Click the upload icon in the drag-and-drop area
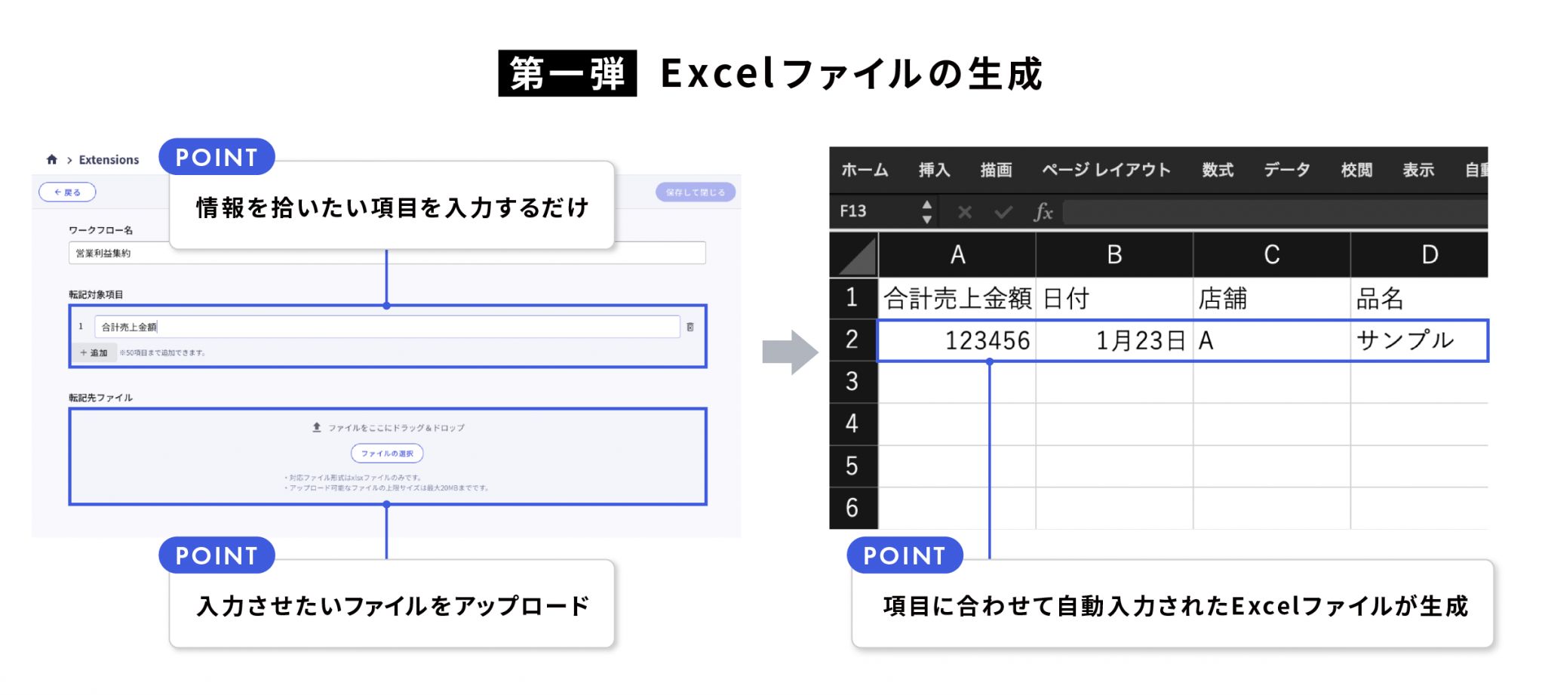The image size is (1545, 695). click(317, 427)
